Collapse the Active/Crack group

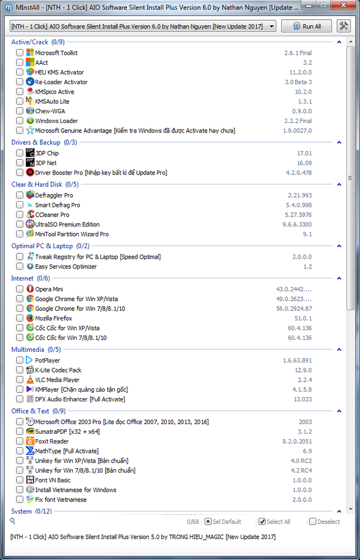(x=339, y=42)
